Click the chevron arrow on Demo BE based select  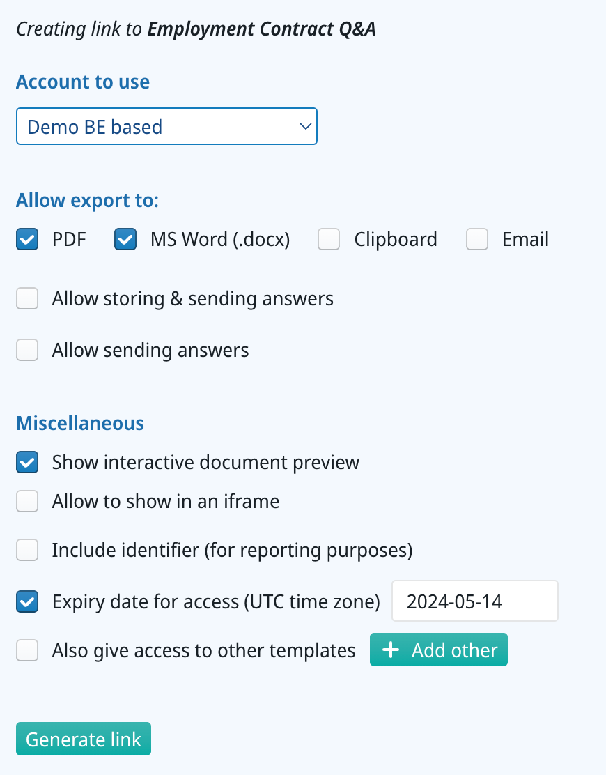click(x=304, y=126)
